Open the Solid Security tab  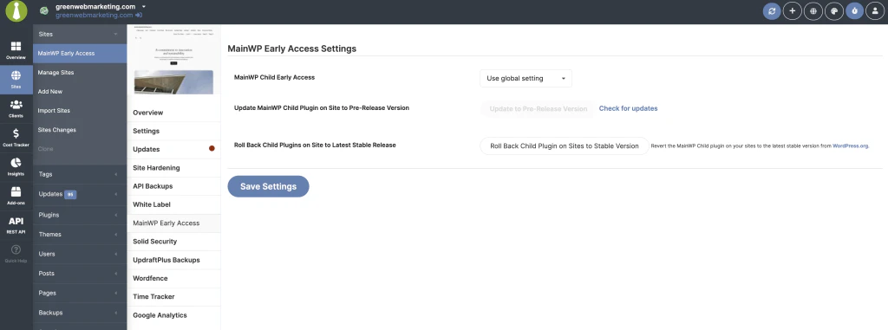pos(173,241)
